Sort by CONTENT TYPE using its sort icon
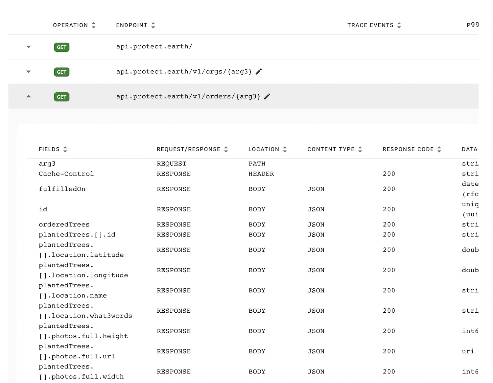Image resolution: width=493 pixels, height=383 pixels. (361, 149)
